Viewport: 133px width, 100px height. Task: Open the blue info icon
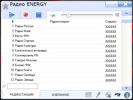[x=127, y=95]
